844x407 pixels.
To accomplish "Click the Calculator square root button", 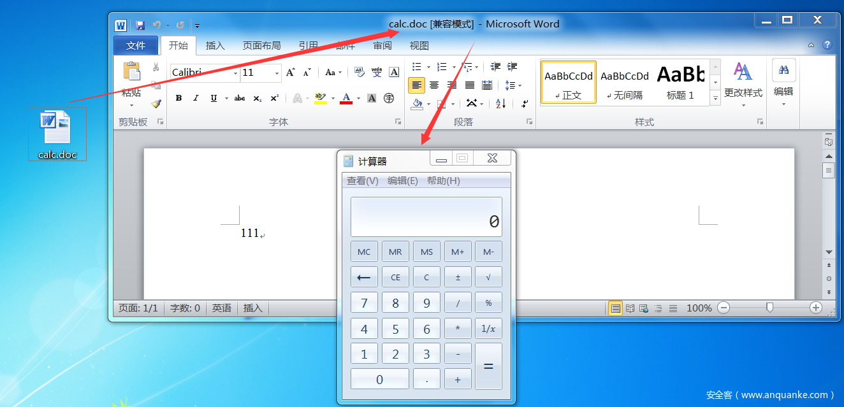I will pos(488,277).
